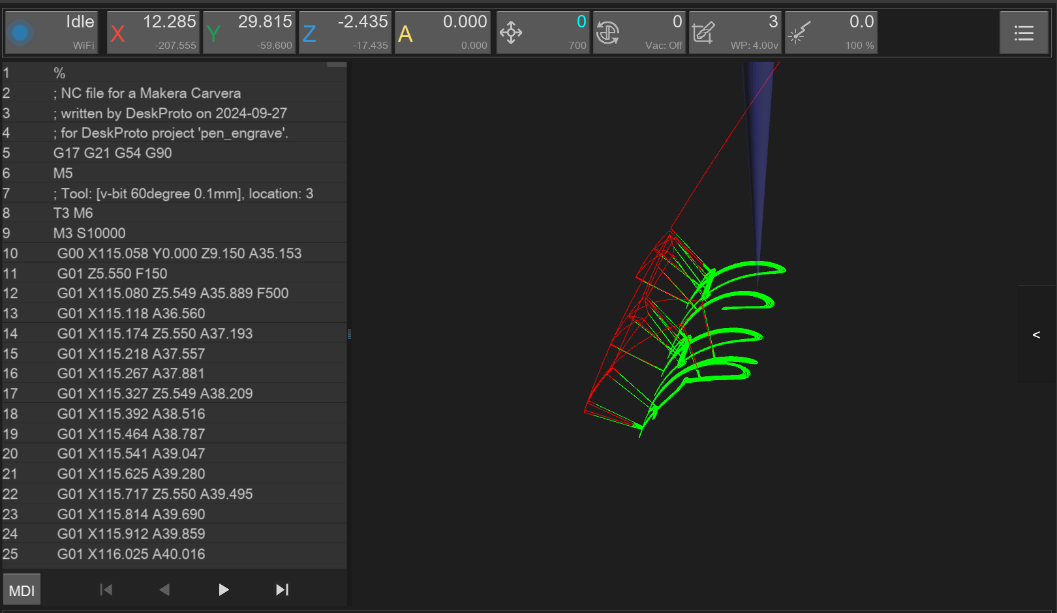Click the green Y axis position display
Image resolution: width=1057 pixels, height=613 pixels.
coord(250,32)
